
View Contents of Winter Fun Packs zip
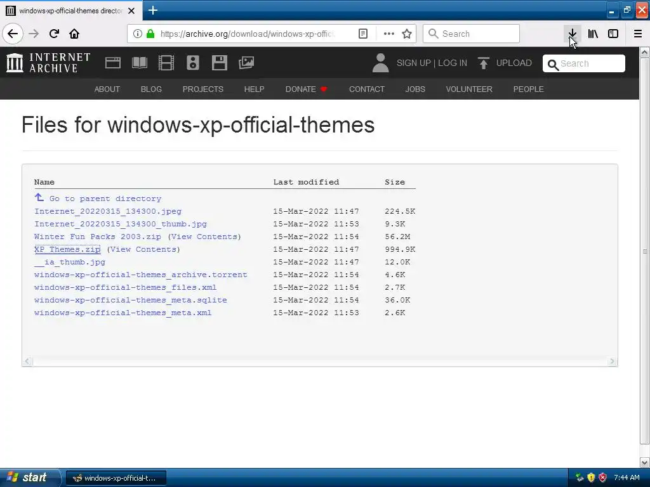(204, 237)
